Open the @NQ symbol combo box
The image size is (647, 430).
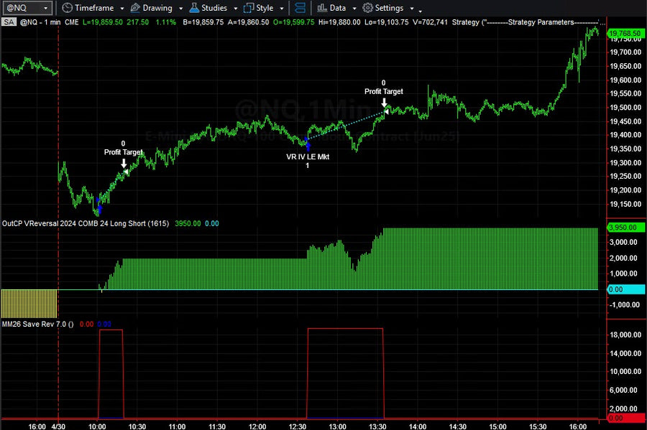tap(27, 8)
